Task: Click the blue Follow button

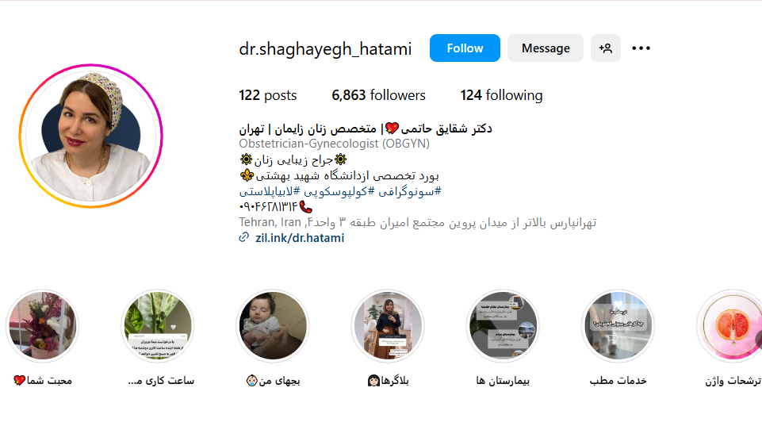Action: tap(465, 48)
